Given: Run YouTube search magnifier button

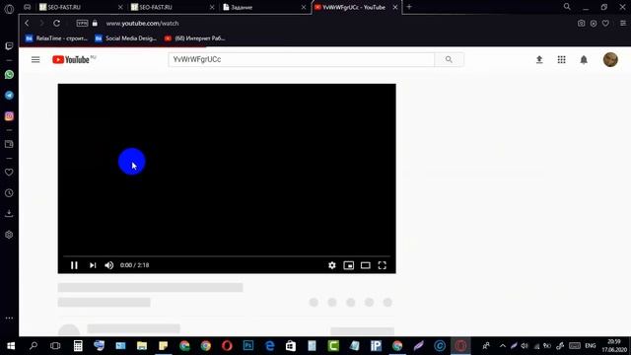Looking at the screenshot, I should 449,59.
